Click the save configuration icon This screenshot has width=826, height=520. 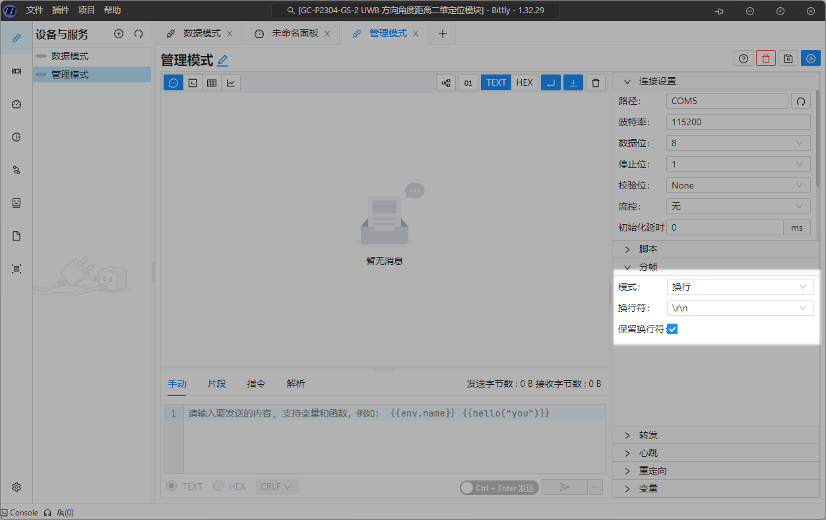click(788, 59)
